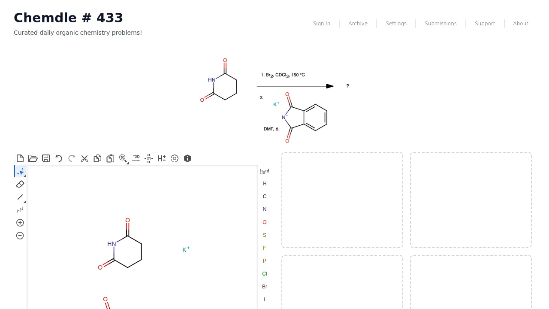Click the Sign In link
549x309 pixels.
click(321, 23)
